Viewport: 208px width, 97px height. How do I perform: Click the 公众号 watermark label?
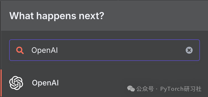coord(145,89)
